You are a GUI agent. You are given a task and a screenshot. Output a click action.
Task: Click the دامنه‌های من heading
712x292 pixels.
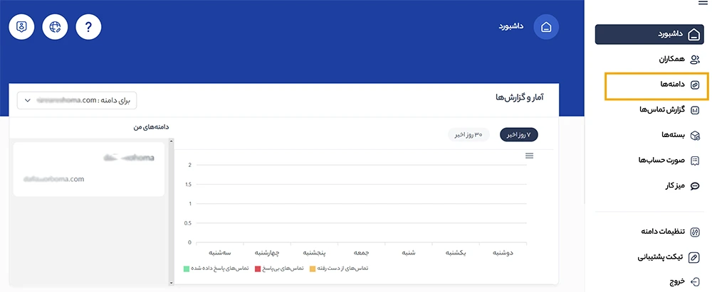151,127
